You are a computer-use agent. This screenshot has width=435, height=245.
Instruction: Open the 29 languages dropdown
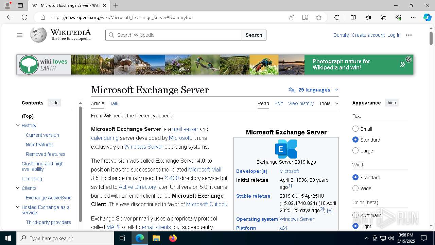[x=313, y=90]
